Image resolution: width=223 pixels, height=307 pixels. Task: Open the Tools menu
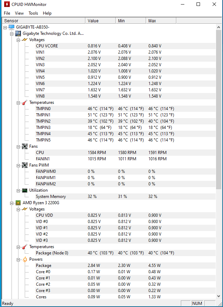33,13
